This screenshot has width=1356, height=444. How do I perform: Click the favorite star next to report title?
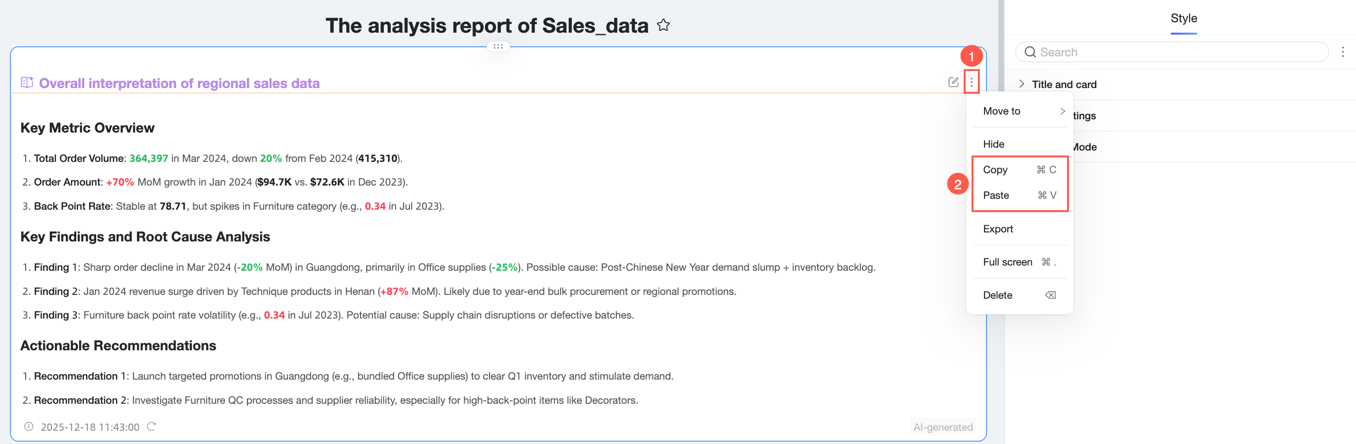click(663, 25)
